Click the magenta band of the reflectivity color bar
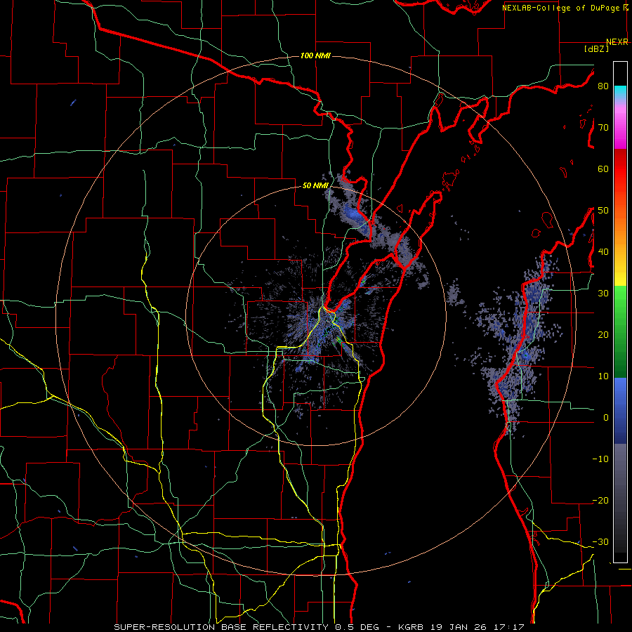This screenshot has height=632, width=632. tap(620, 129)
